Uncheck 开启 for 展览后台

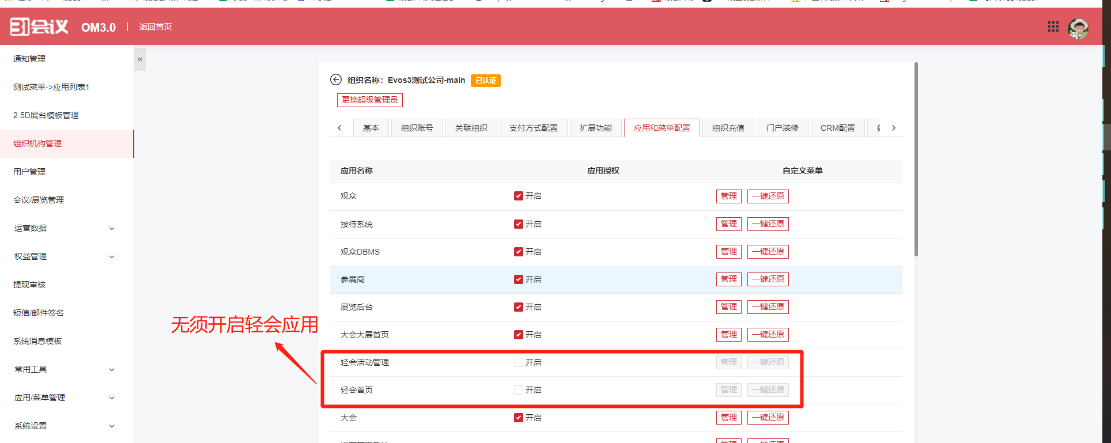point(519,307)
